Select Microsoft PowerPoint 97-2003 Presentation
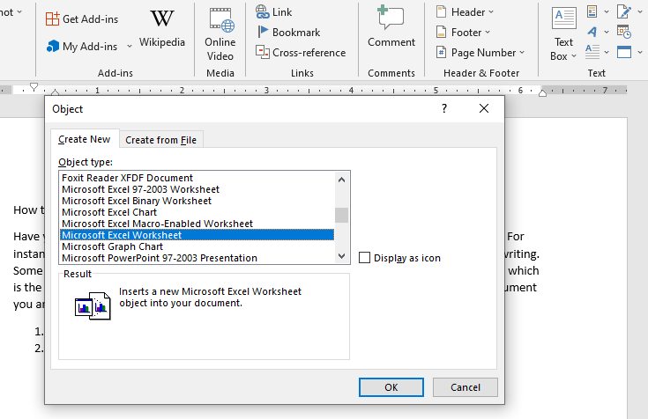 pos(197,258)
